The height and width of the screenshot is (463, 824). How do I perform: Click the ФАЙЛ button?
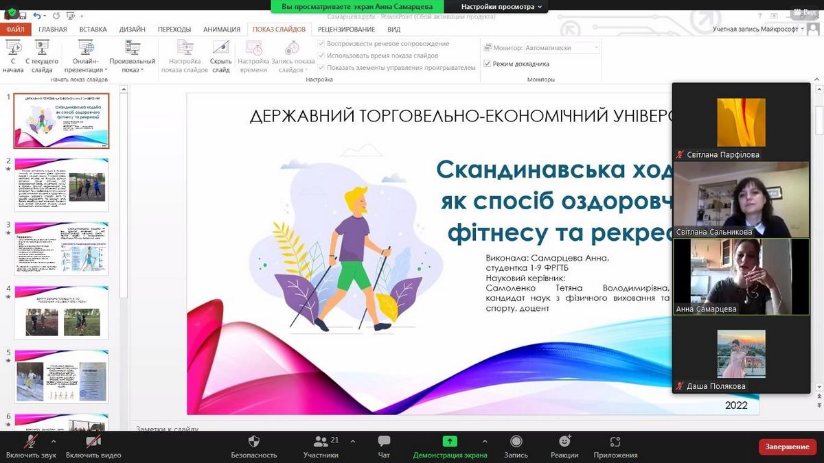click(15, 29)
